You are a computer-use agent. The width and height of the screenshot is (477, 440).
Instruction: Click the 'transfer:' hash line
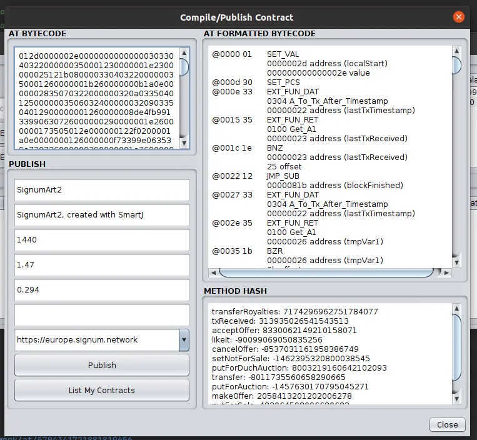point(279,377)
